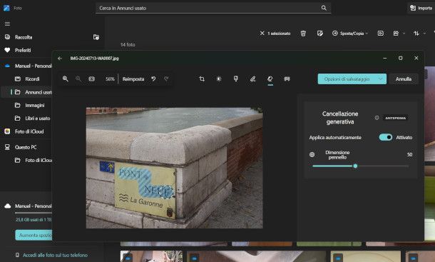The image size is (435, 262).
Task: Click the Aumenta spazio button
Action: coord(34,235)
